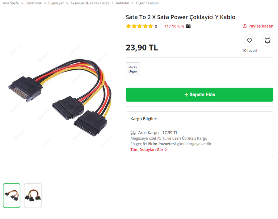Open Aksesuar & Yedek Parça breadcrumb
Screen dimensions: 278x219
(90, 3)
